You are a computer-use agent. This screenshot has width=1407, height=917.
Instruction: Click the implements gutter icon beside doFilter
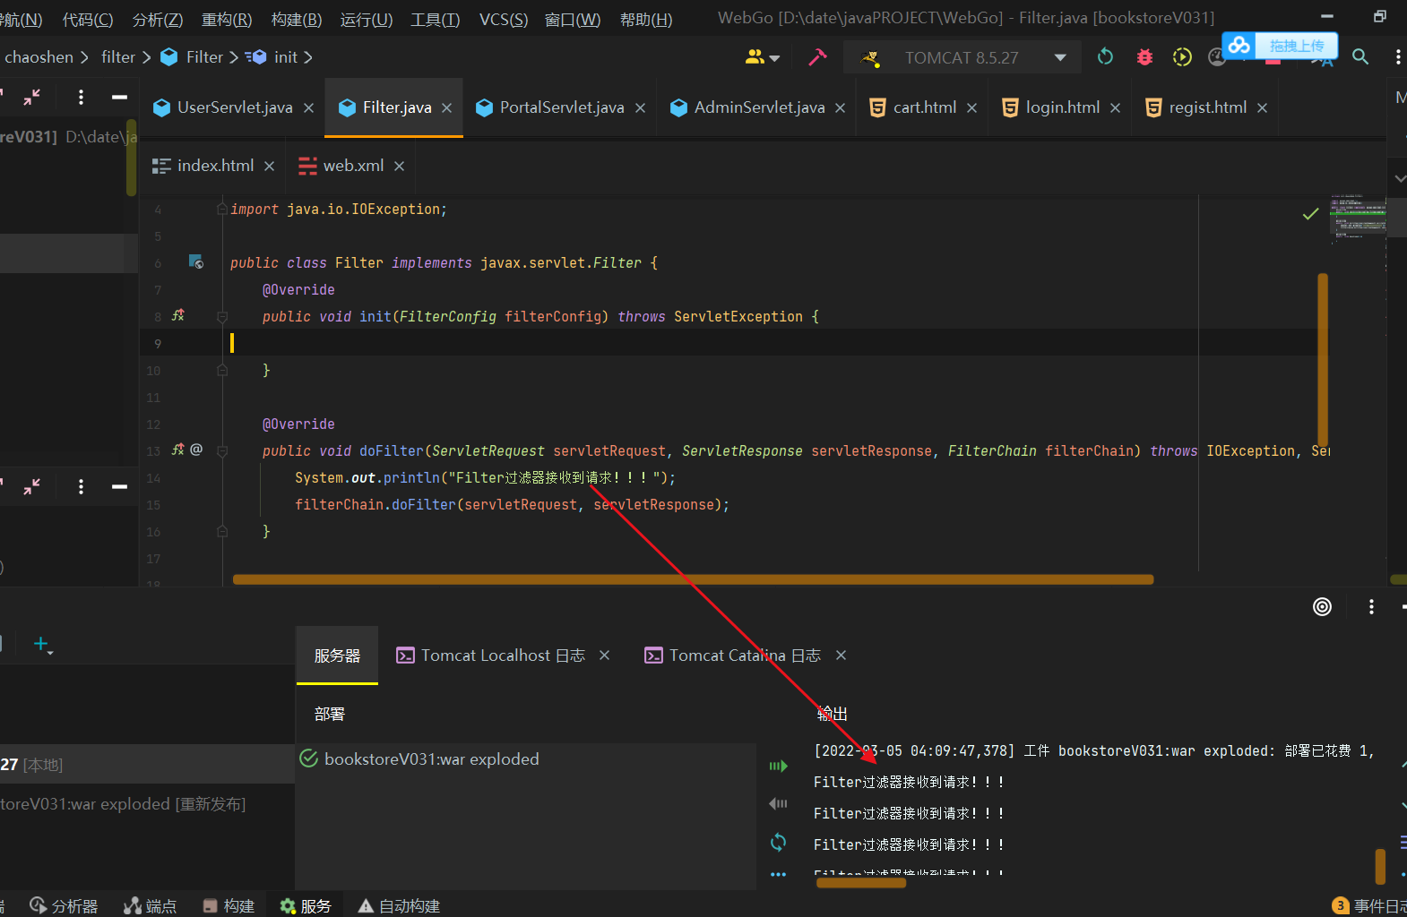point(178,450)
